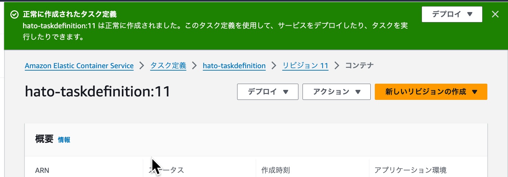Click the 概要 section heading
Viewport: 508px width, 177px height.
click(44, 139)
